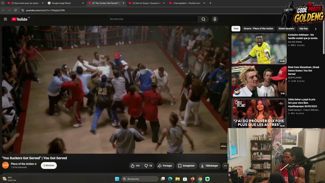This screenshot has height=183, width=325.
Task: Open the Adebayor video thumbnail
Action: (259, 49)
